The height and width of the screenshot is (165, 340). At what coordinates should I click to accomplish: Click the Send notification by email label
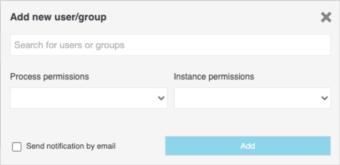71,146
